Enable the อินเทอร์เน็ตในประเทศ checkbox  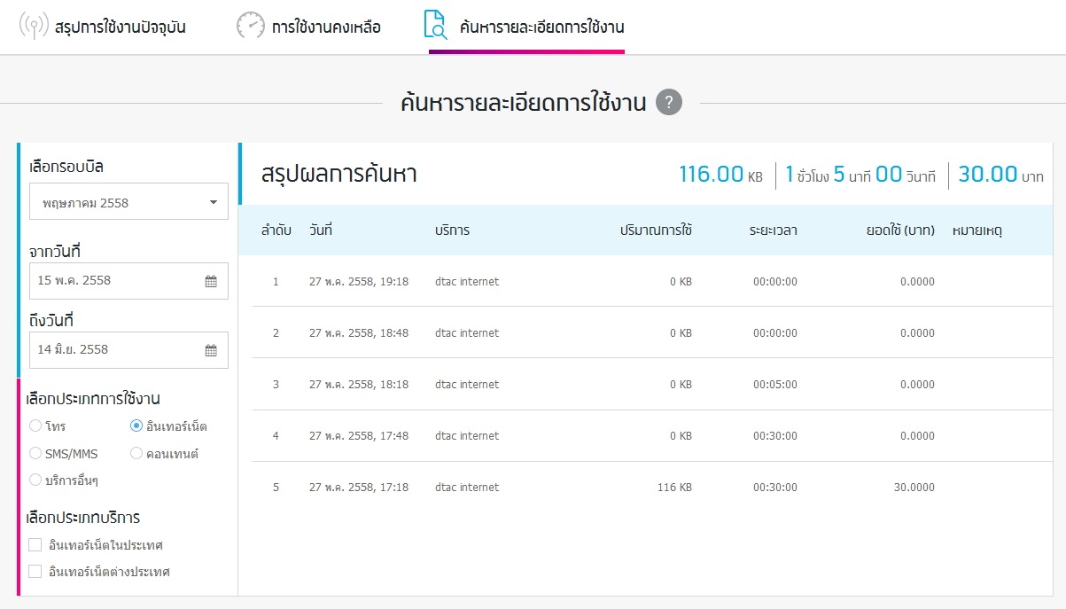pos(35,544)
